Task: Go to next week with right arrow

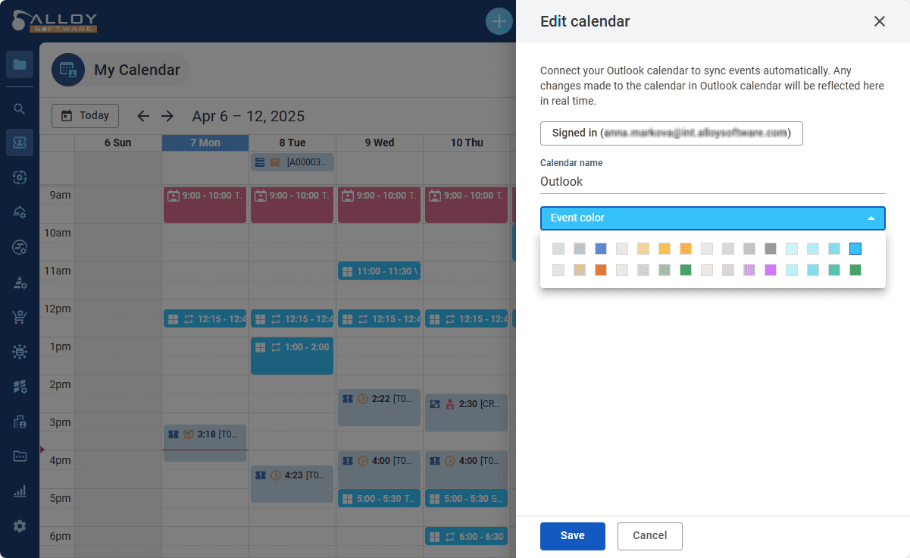Action: coord(167,116)
